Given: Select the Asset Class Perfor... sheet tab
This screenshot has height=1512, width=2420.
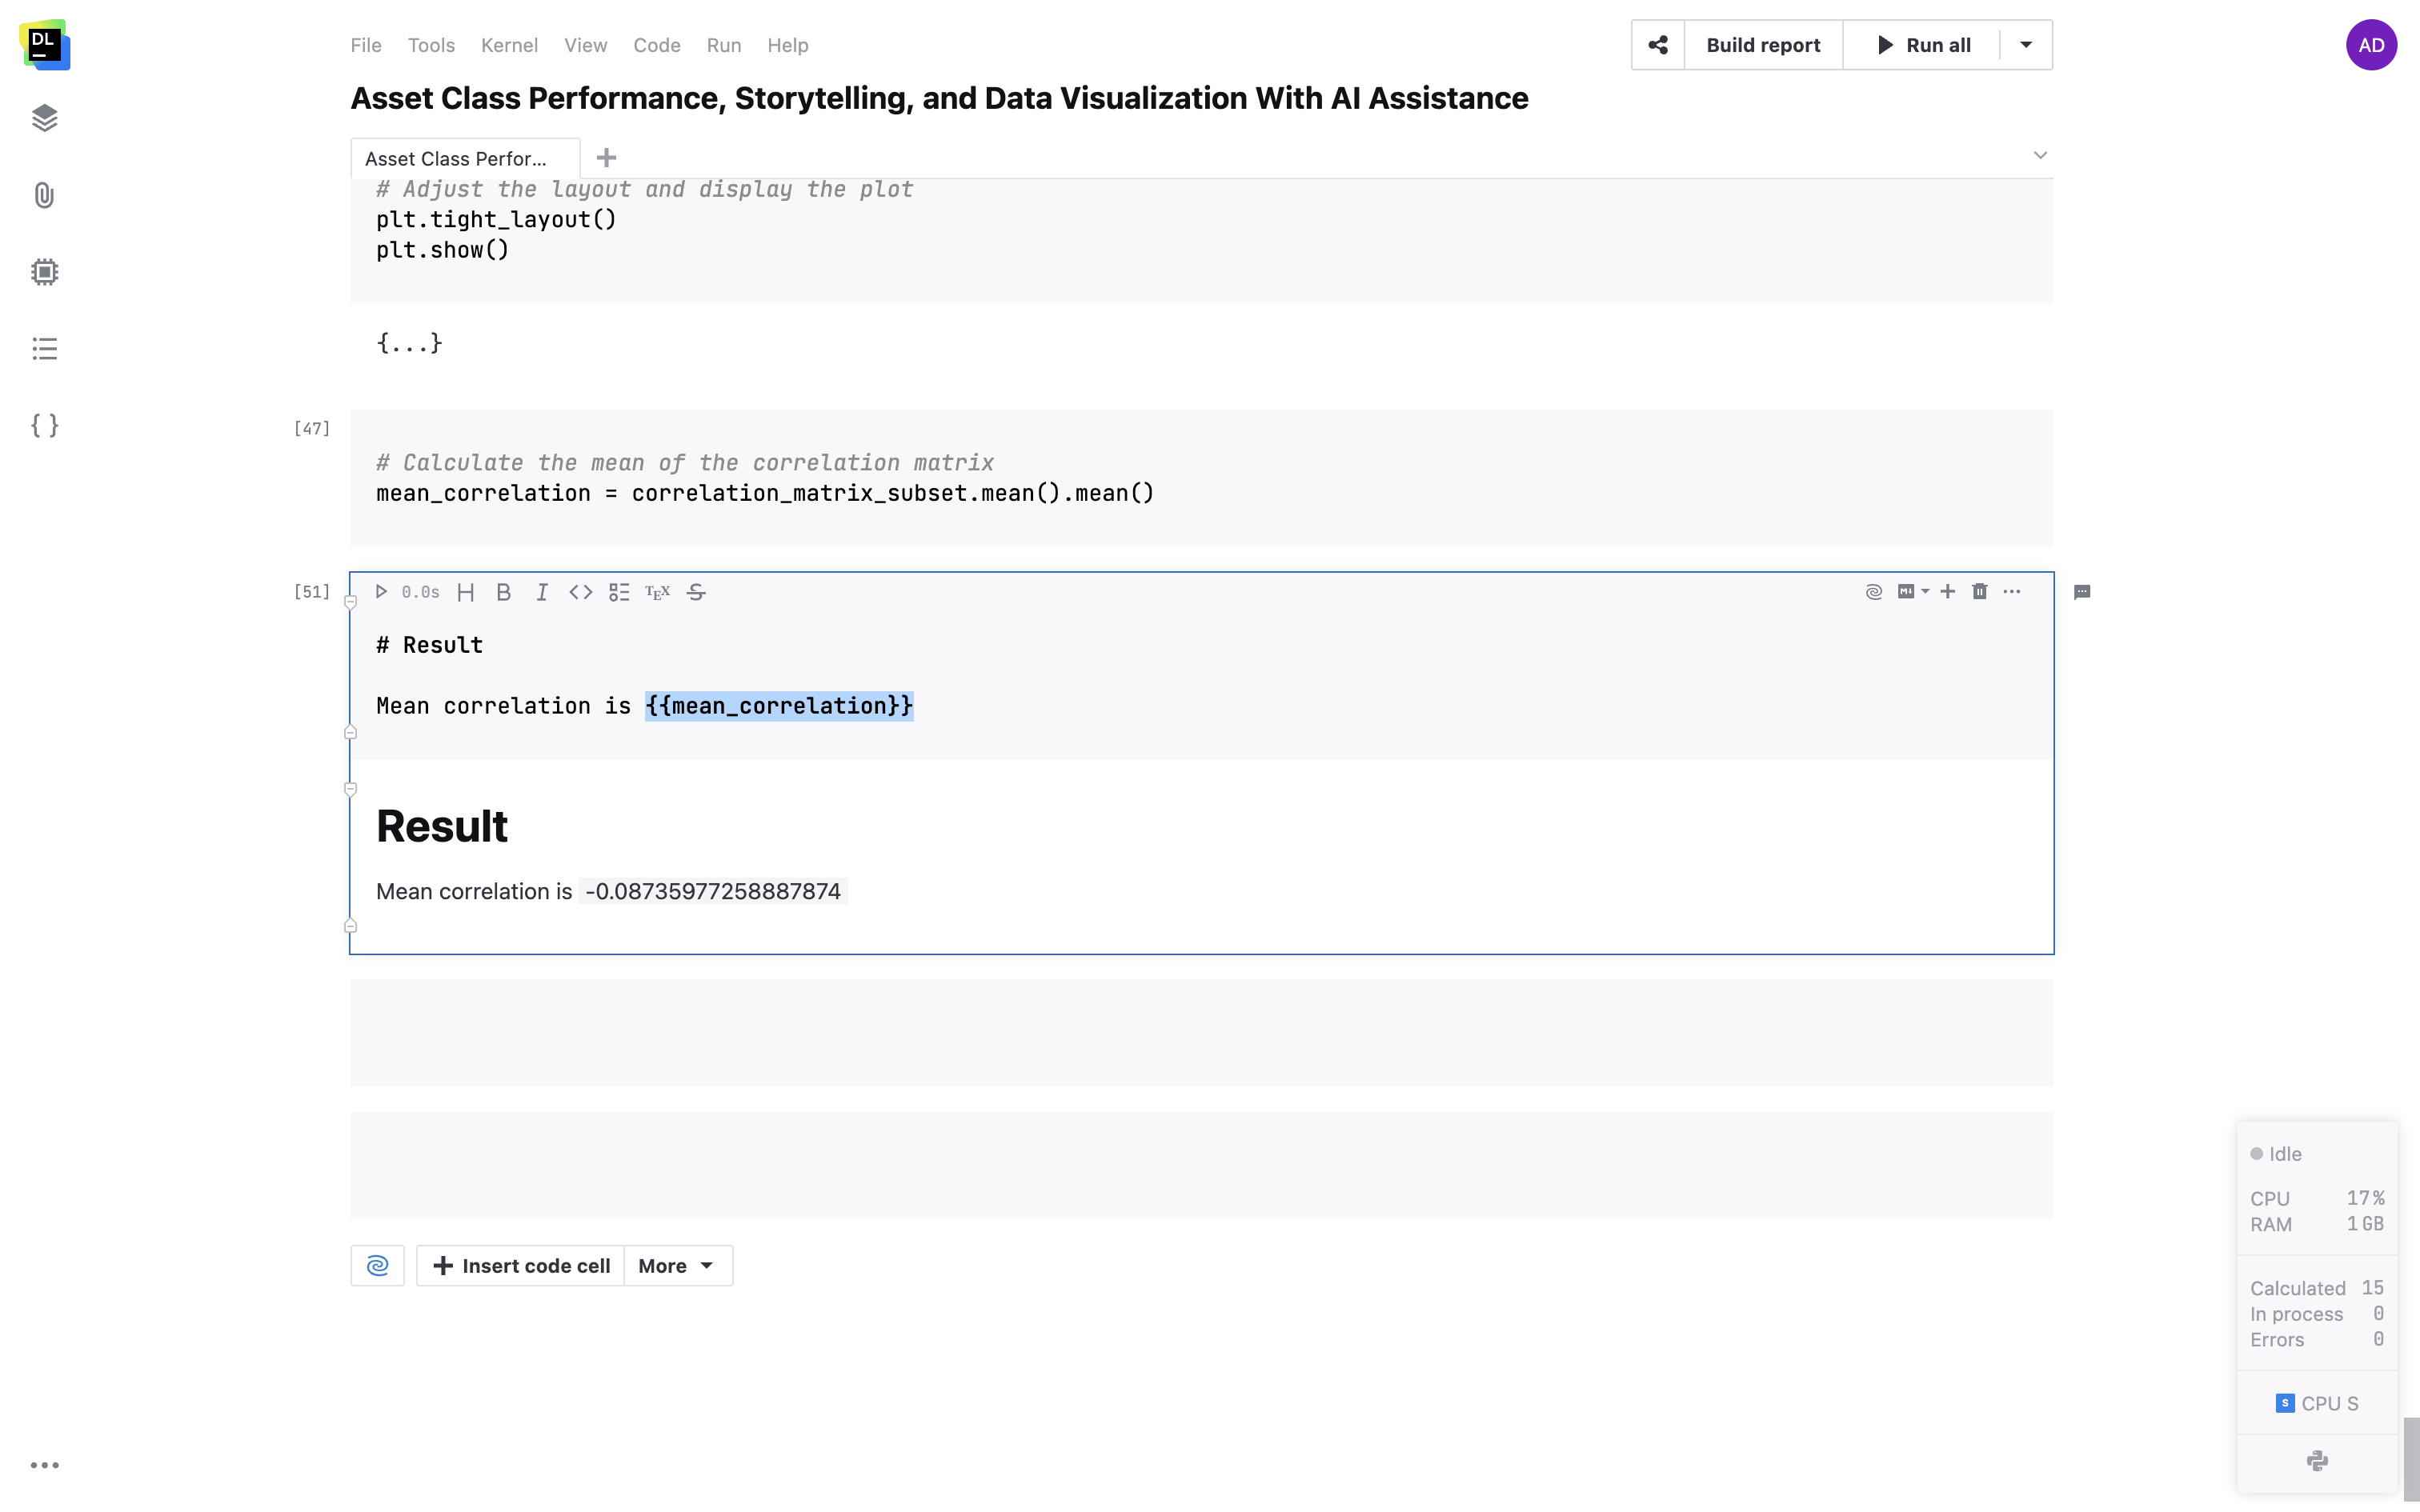Looking at the screenshot, I should click(456, 159).
